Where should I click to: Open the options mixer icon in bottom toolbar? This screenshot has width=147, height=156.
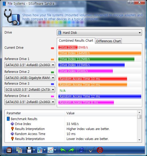(9, 150)
